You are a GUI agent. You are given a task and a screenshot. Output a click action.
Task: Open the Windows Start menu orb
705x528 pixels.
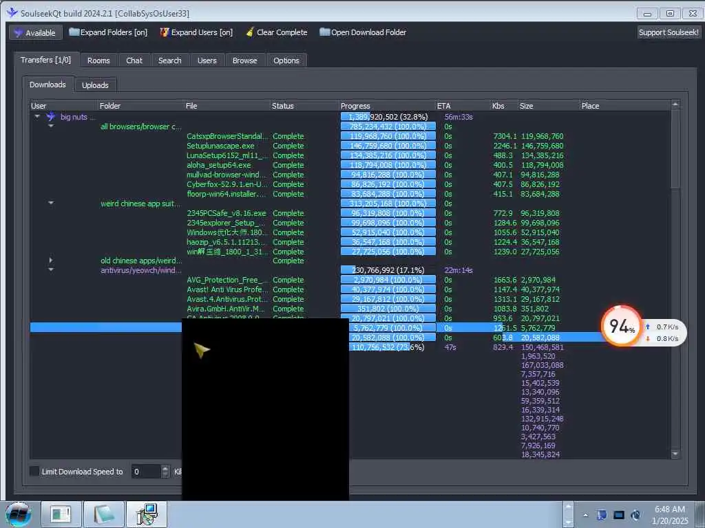click(x=19, y=514)
